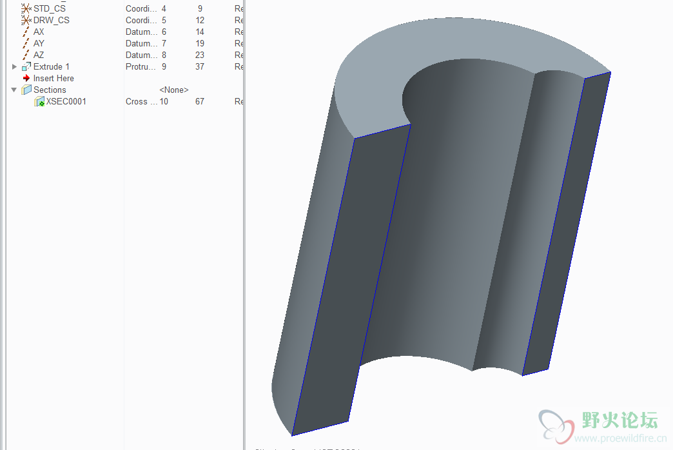Select the Sections label in the tree
Image resolution: width=673 pixels, height=450 pixels.
pos(50,90)
